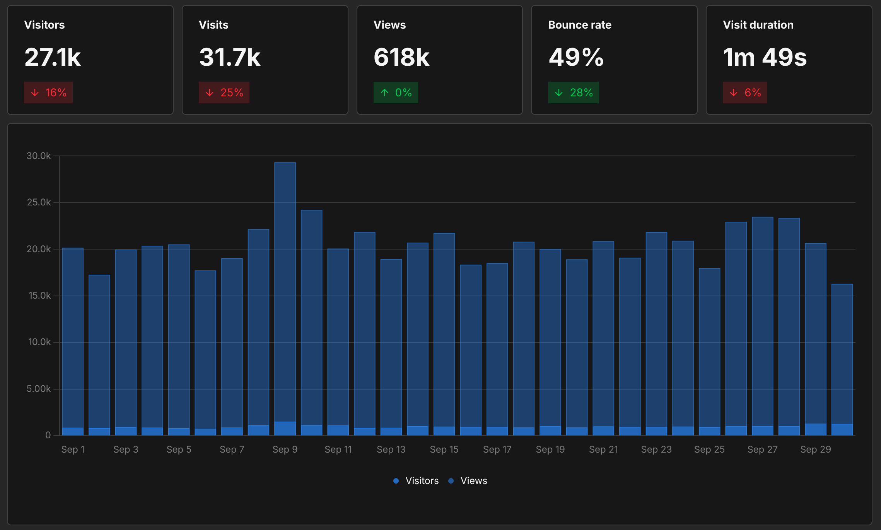Click the 30.0k y-axis label
881x530 pixels.
39,156
